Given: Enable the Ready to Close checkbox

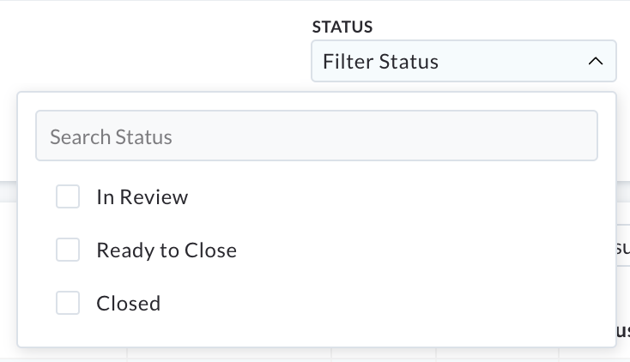Looking at the screenshot, I should click(68, 250).
